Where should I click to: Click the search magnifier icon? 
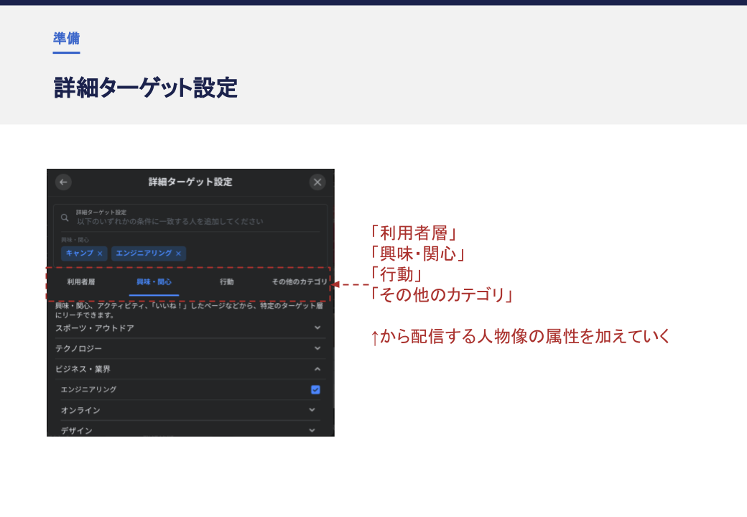point(65,218)
